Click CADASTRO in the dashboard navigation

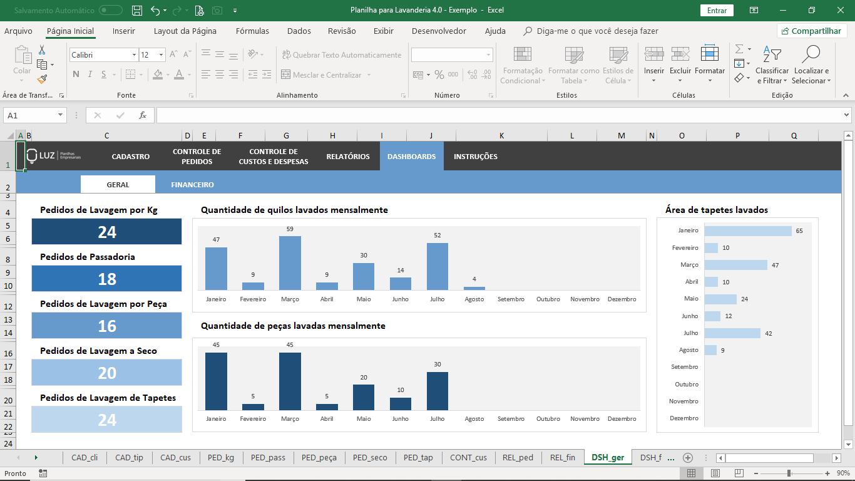point(131,157)
